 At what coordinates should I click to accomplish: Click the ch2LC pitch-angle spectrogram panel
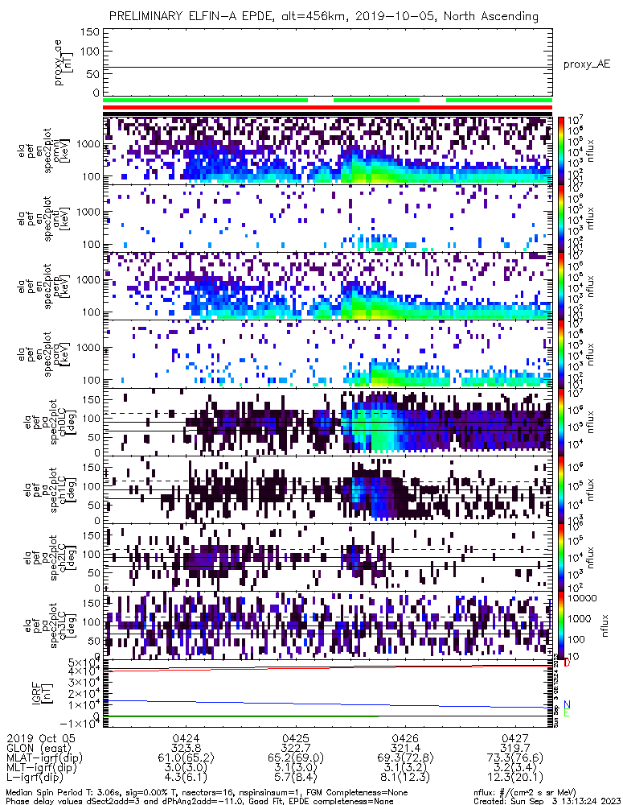328,557
